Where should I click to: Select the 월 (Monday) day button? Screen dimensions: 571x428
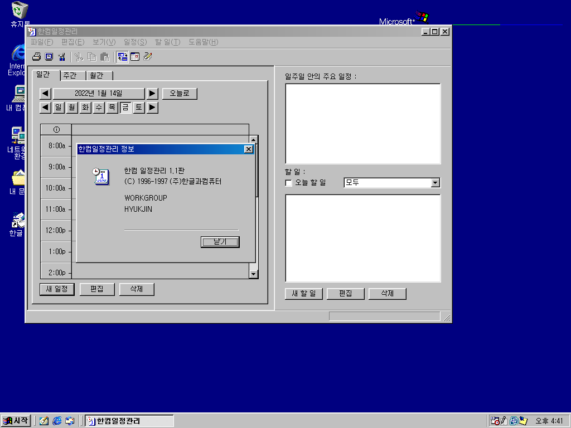pos(72,108)
